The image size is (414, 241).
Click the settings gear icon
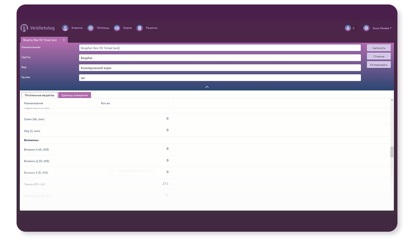(366, 28)
